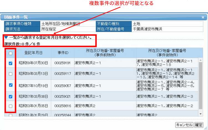The image size is (208, 130).
Task: Click the 不動産の種別 label
Action: click(x=108, y=24)
